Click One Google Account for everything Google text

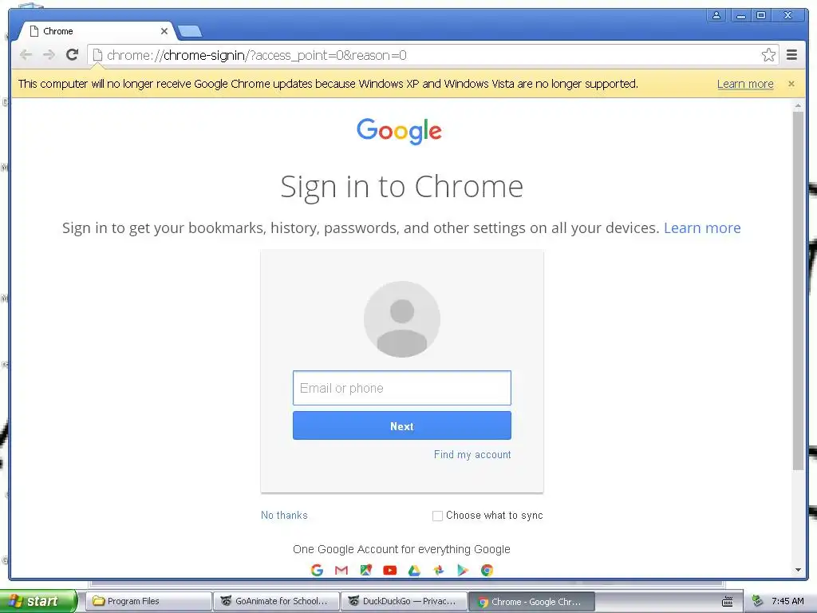click(401, 549)
